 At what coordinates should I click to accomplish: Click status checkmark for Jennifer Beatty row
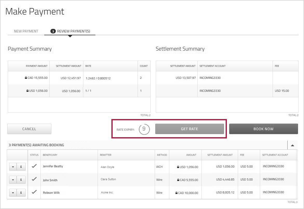[34, 166]
